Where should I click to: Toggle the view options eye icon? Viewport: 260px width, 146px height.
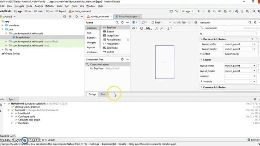(134, 28)
